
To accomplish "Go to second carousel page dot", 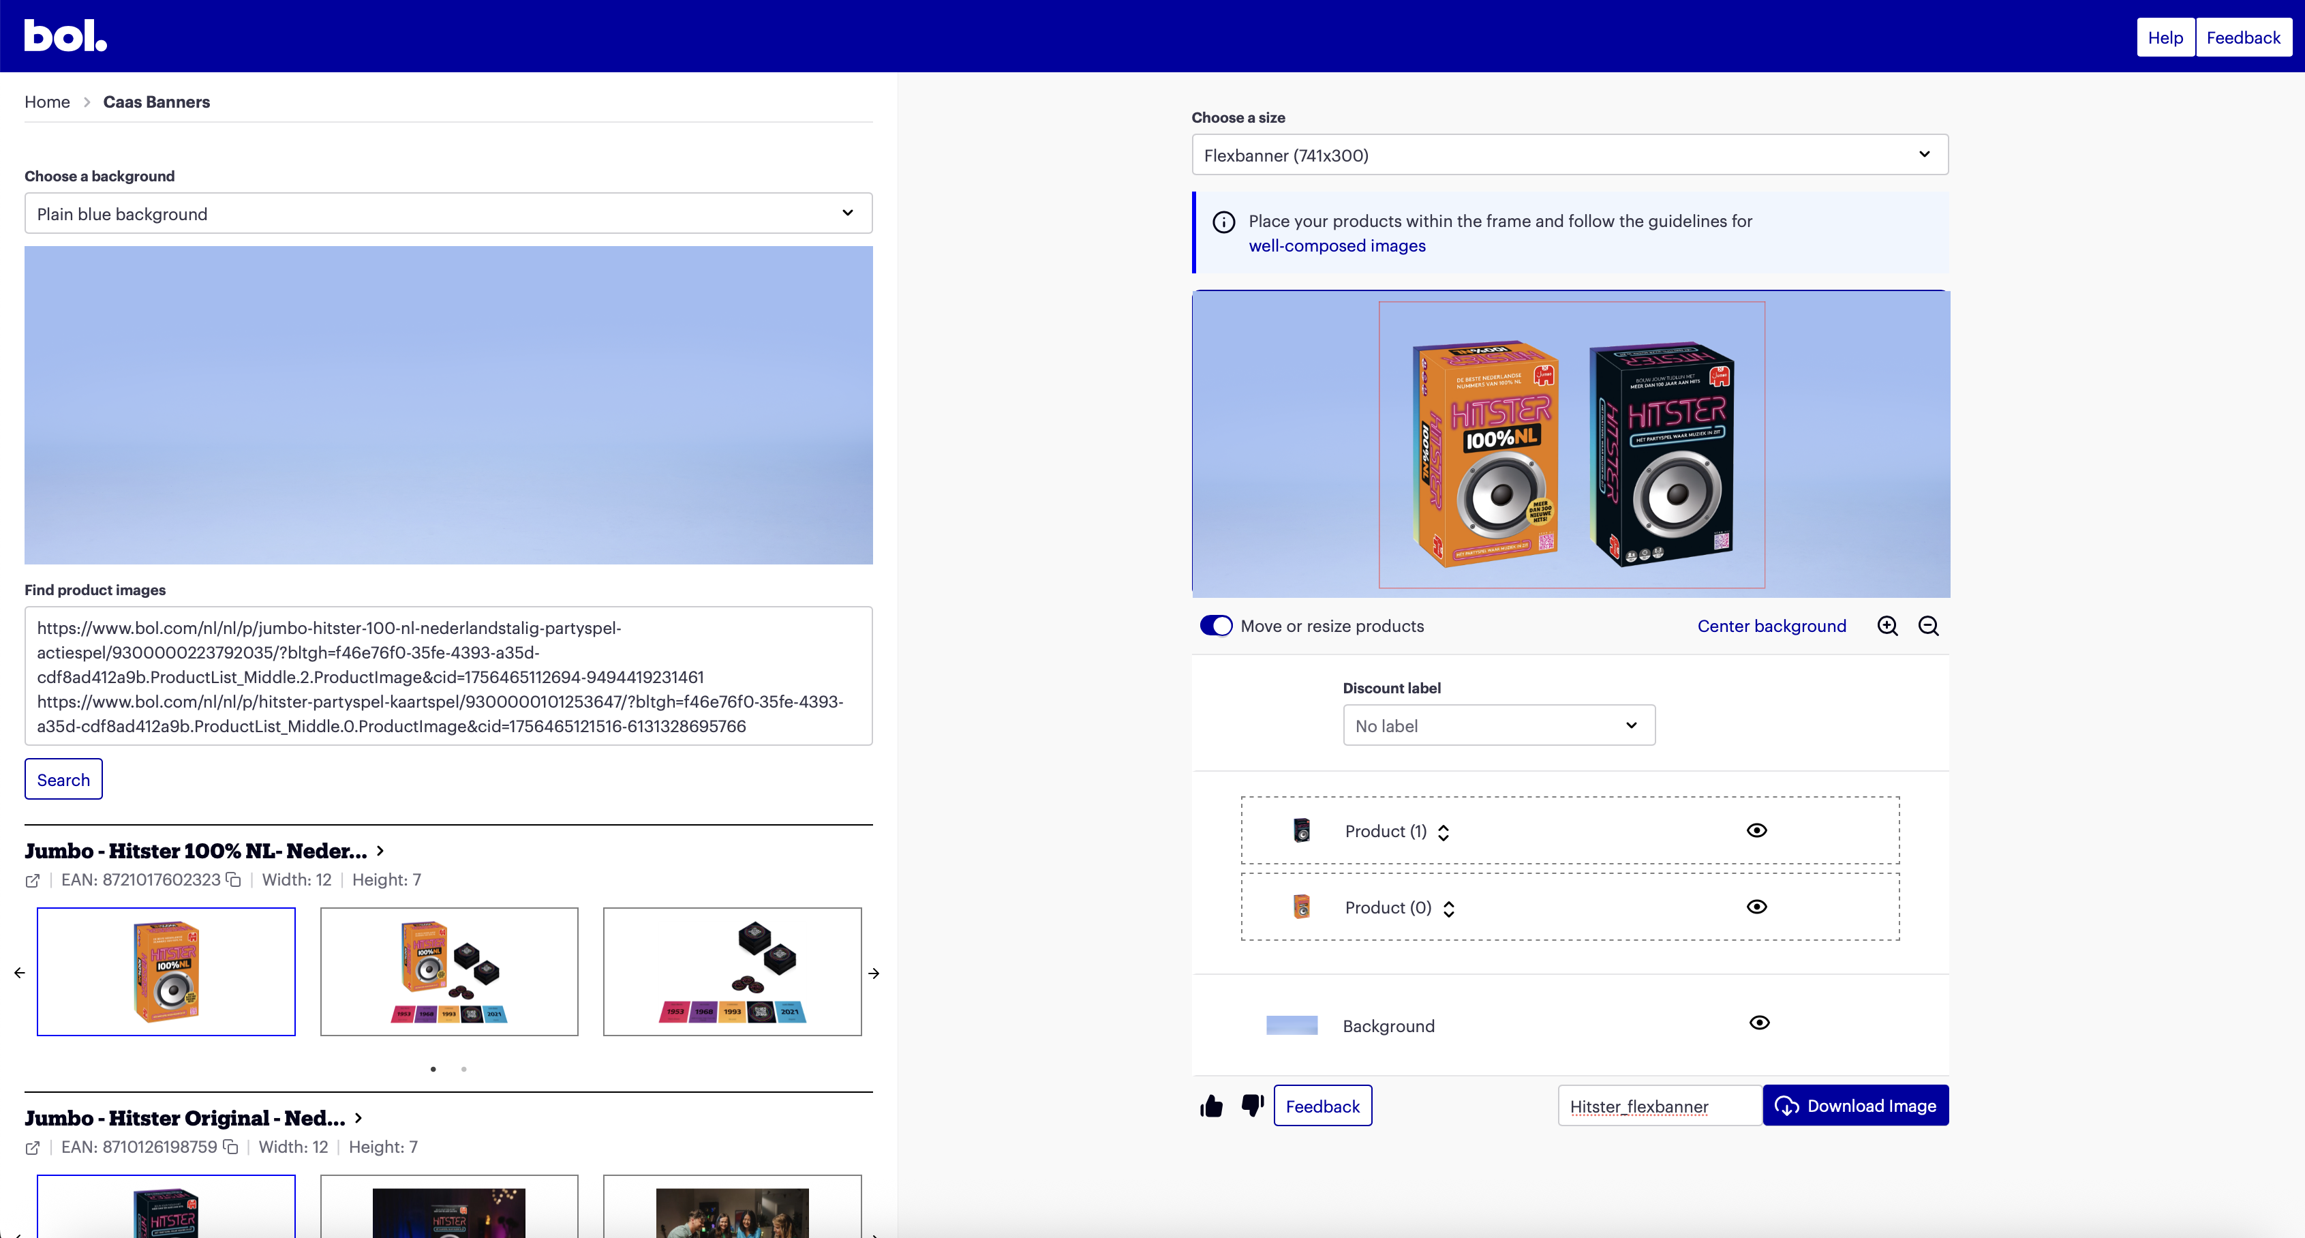I will (463, 1069).
